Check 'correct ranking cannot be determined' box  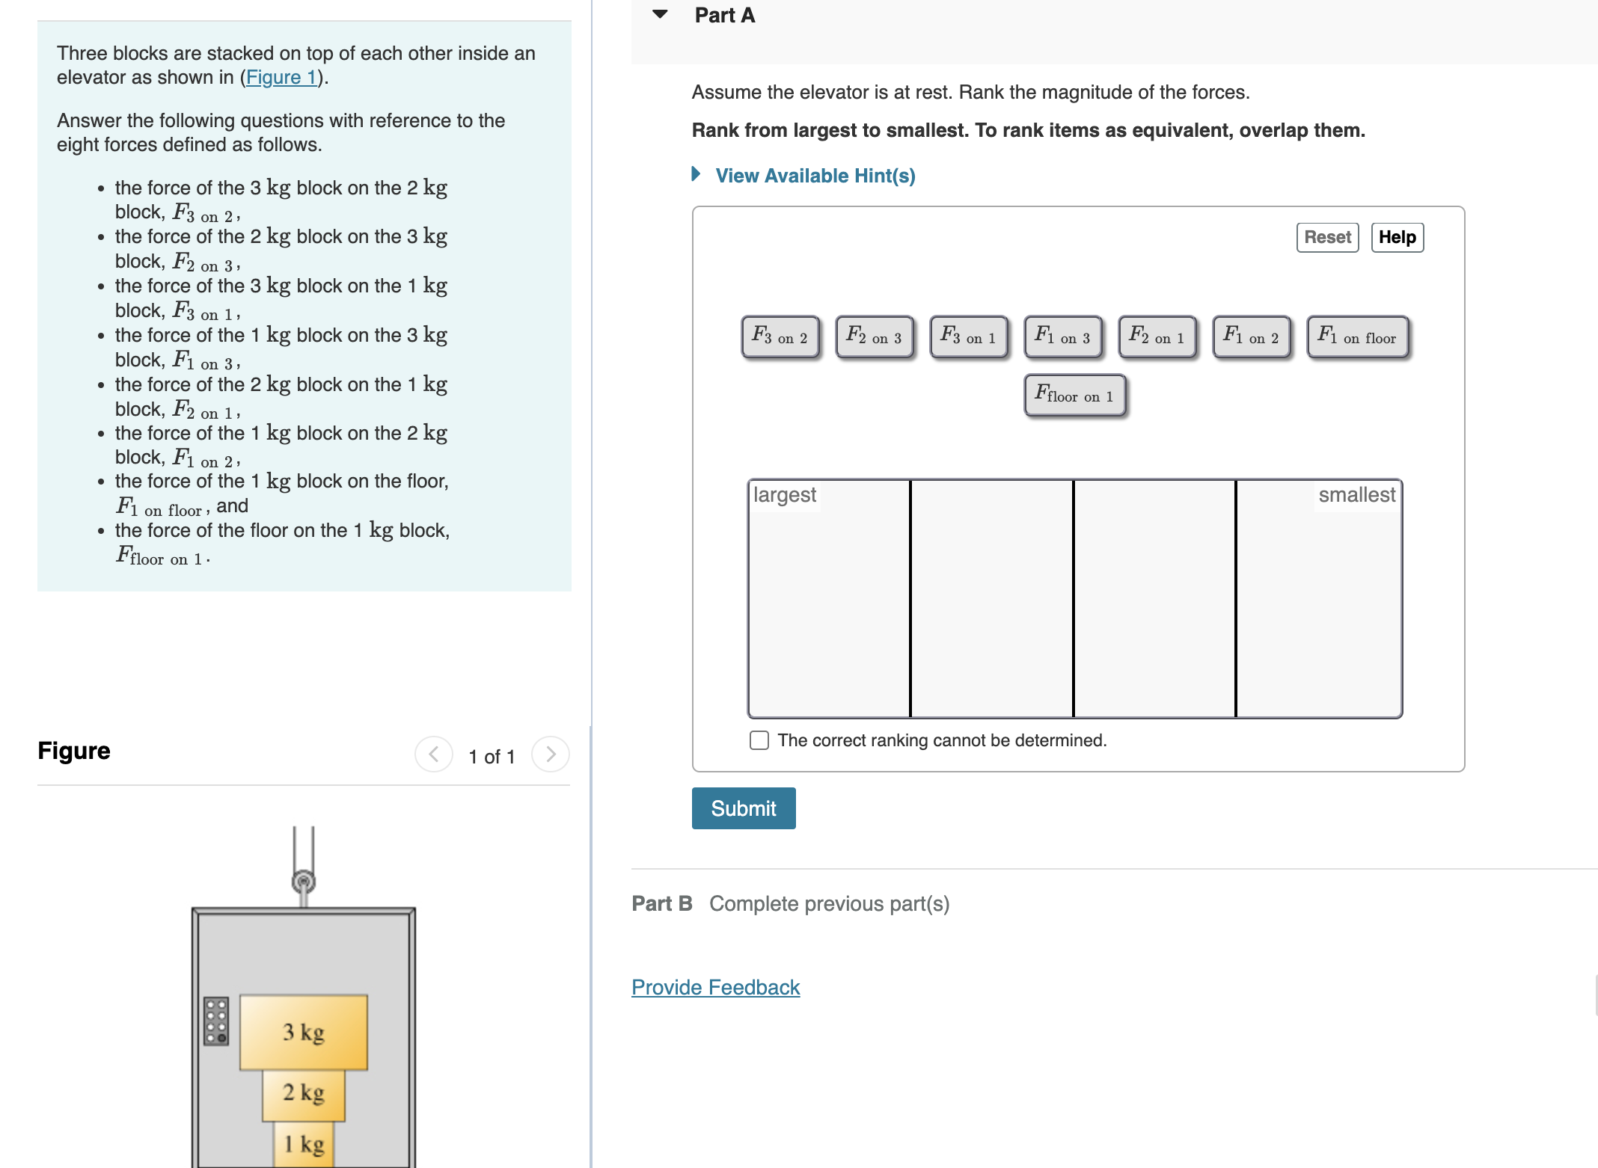pyautogui.click(x=759, y=740)
